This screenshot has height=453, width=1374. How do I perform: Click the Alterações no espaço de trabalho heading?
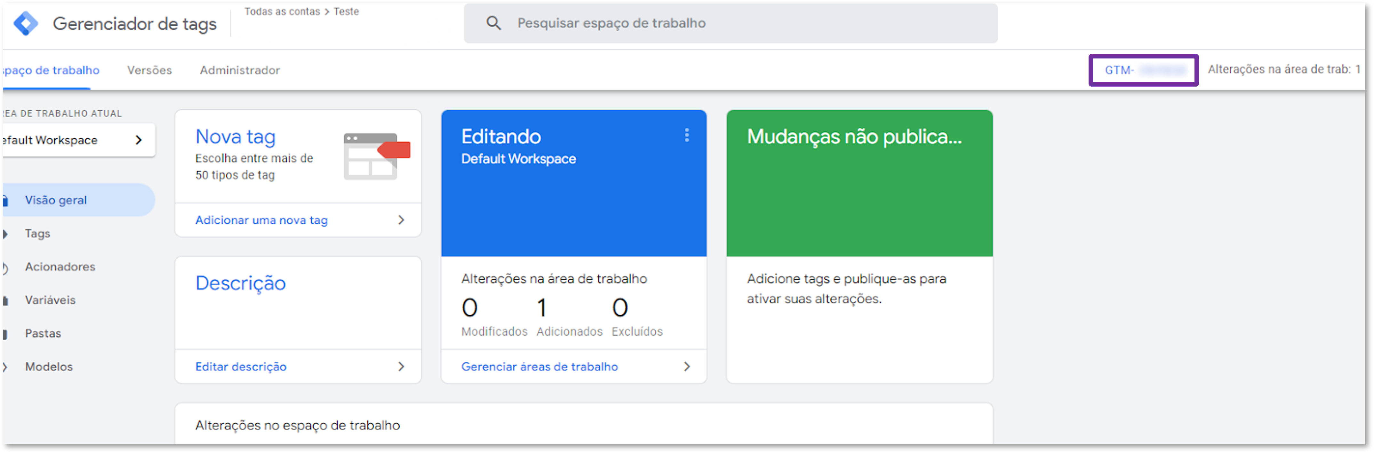298,426
